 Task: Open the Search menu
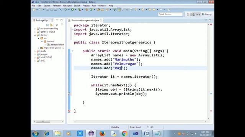point(77,6)
